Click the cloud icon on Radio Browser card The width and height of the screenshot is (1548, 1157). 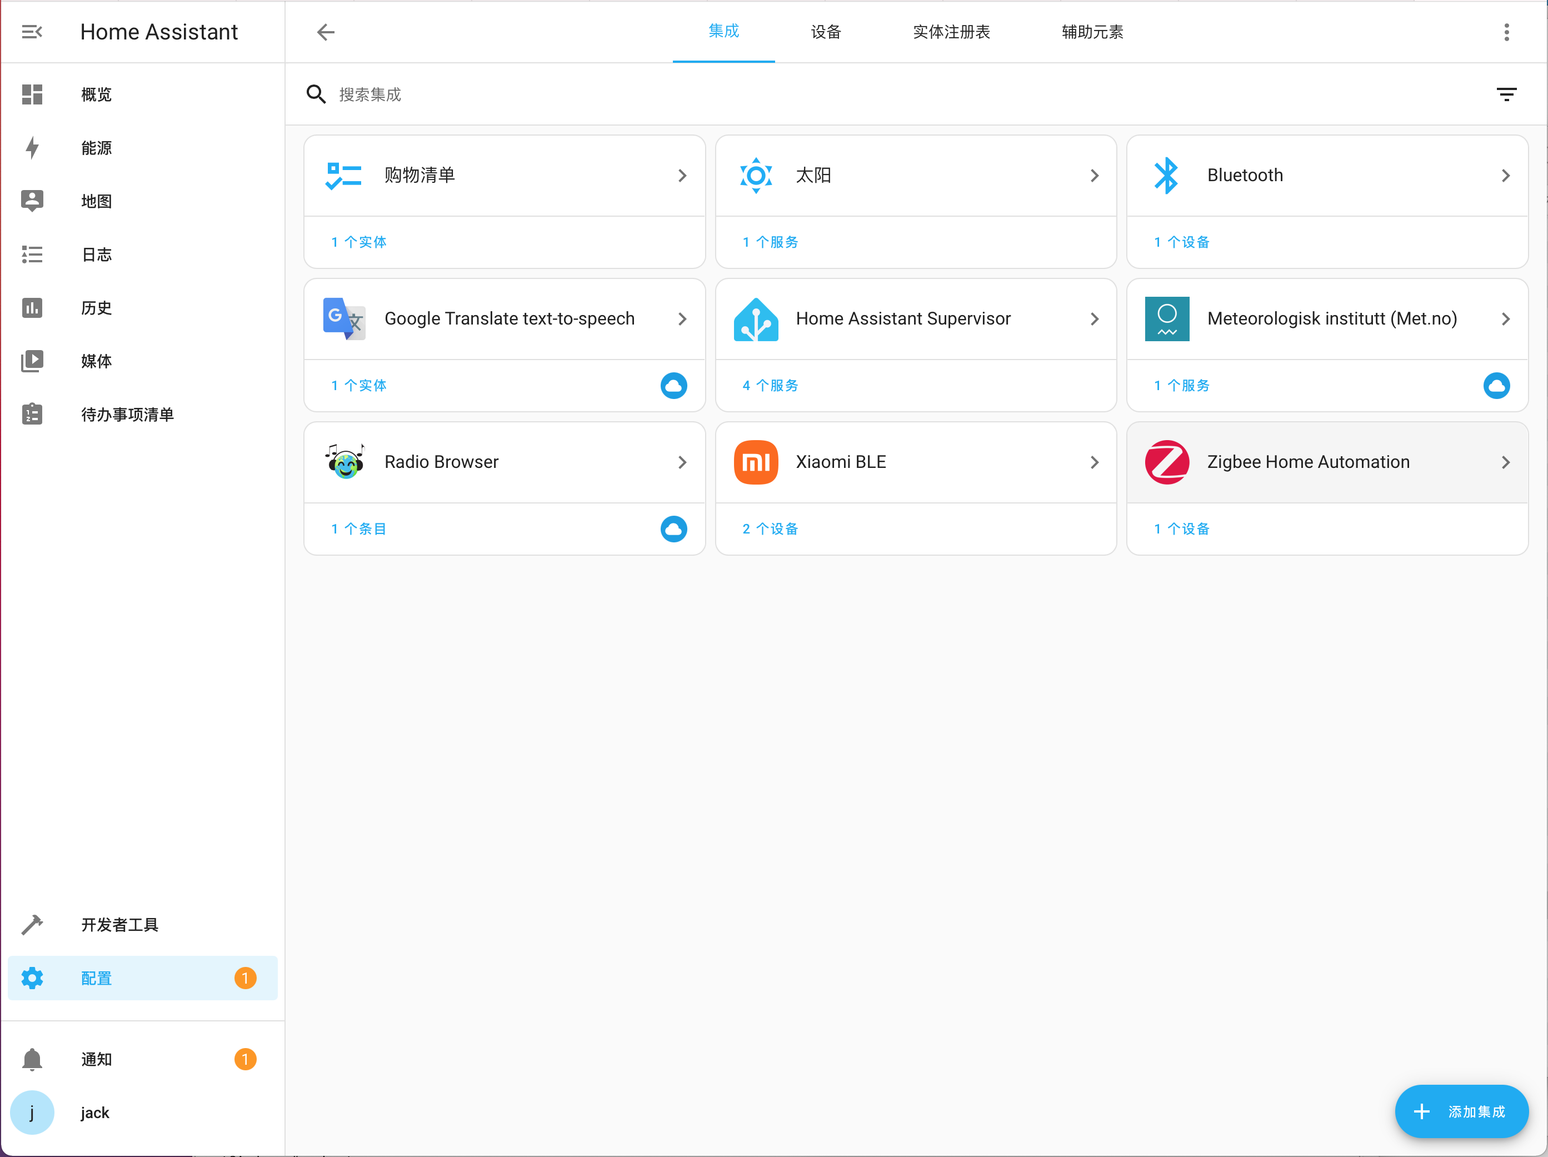click(673, 529)
